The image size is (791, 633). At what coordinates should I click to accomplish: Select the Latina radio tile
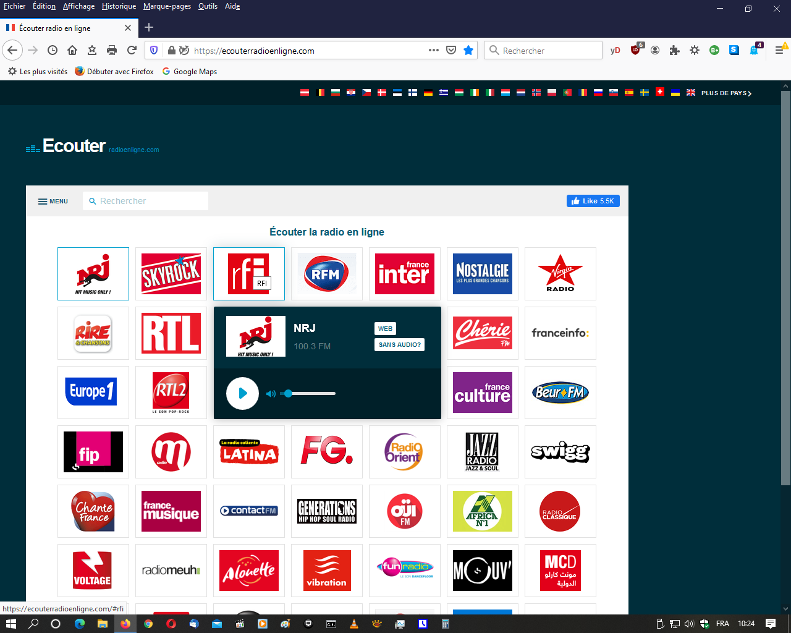[249, 452]
